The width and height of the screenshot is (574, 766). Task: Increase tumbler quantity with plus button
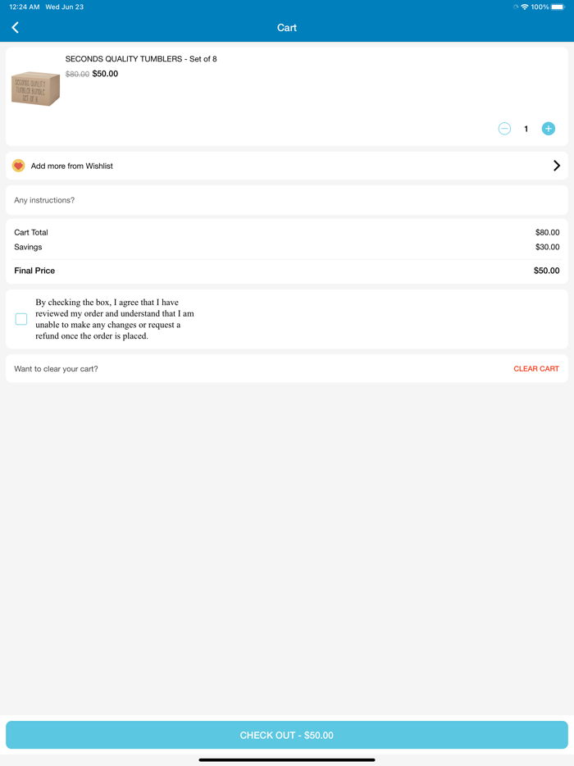(x=549, y=129)
